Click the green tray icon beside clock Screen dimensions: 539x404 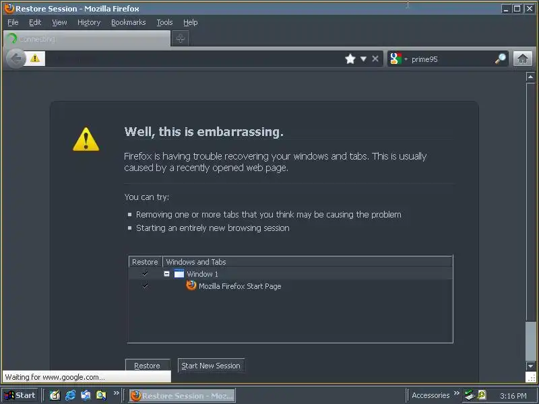(x=482, y=395)
